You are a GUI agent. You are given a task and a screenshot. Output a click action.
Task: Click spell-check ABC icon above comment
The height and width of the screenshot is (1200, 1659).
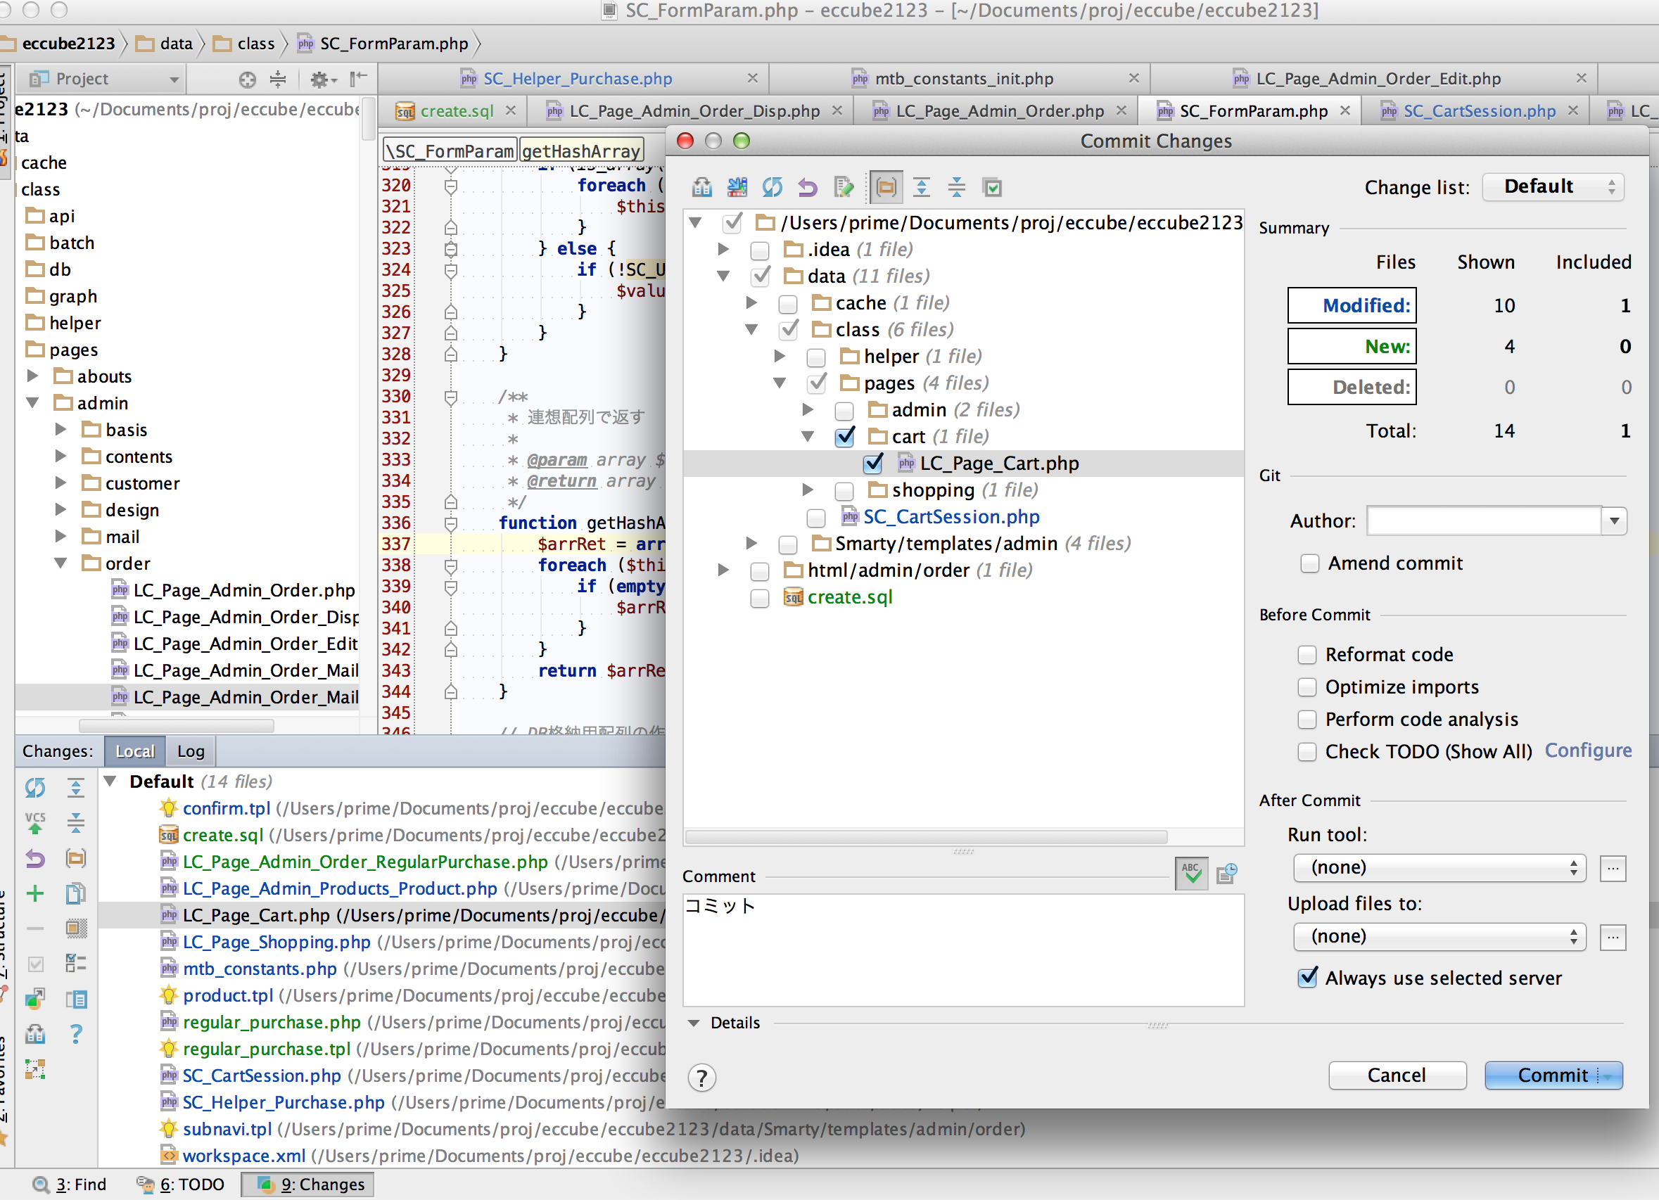[x=1192, y=873]
